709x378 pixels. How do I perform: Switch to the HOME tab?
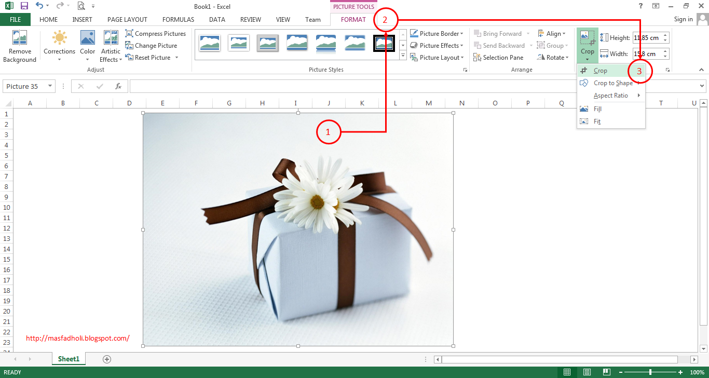coord(48,20)
